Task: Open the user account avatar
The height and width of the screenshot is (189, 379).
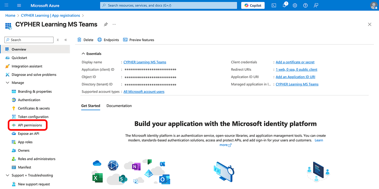Action: click(x=374, y=5)
